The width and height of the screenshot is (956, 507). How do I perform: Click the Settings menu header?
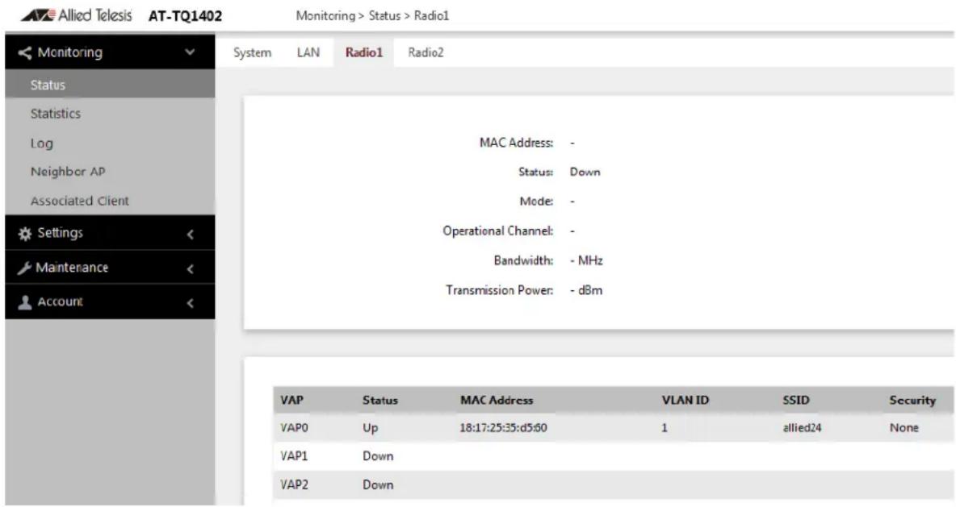110,233
